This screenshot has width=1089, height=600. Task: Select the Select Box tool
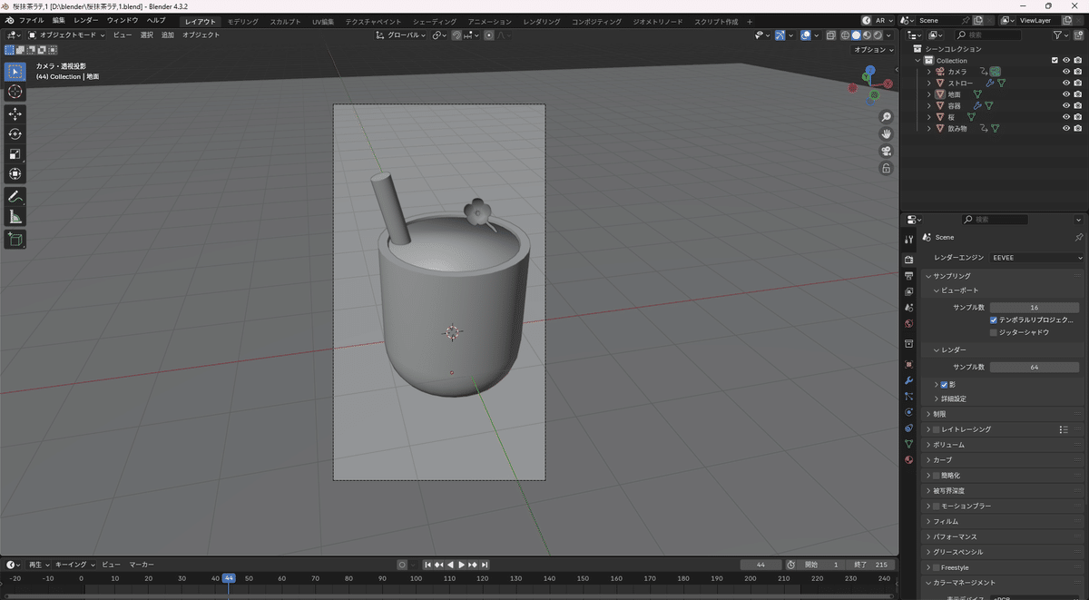coord(15,72)
